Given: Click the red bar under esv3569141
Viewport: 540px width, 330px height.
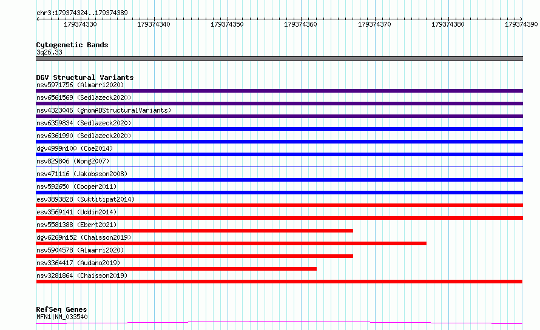Looking at the screenshot, I should 279,218.
